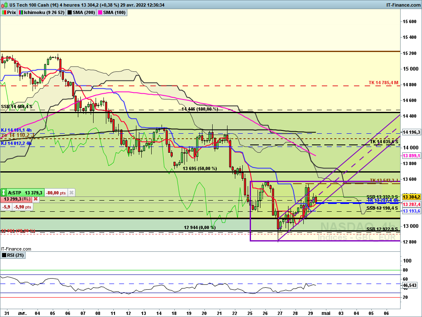The height and width of the screenshot is (317, 422).
Task: Click the 15 200 price axis label
Action: pos(409,53)
